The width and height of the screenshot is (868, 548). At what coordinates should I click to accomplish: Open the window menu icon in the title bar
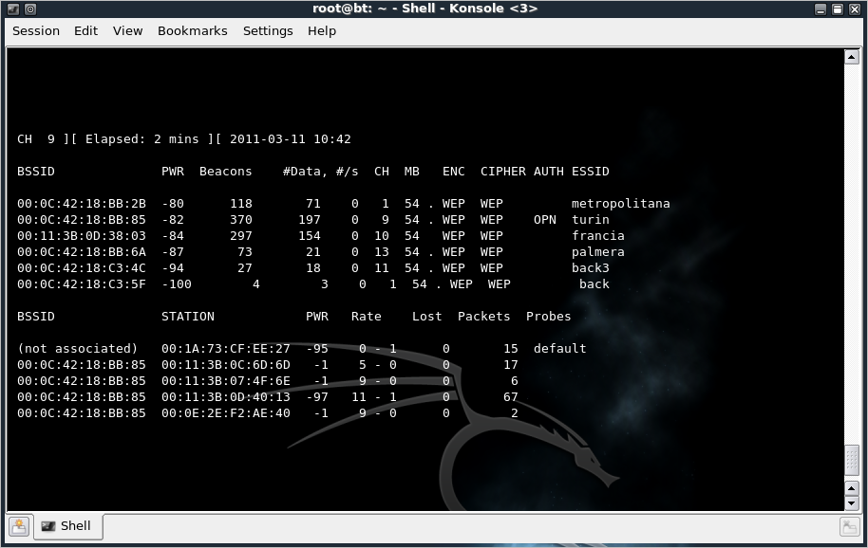point(12,9)
